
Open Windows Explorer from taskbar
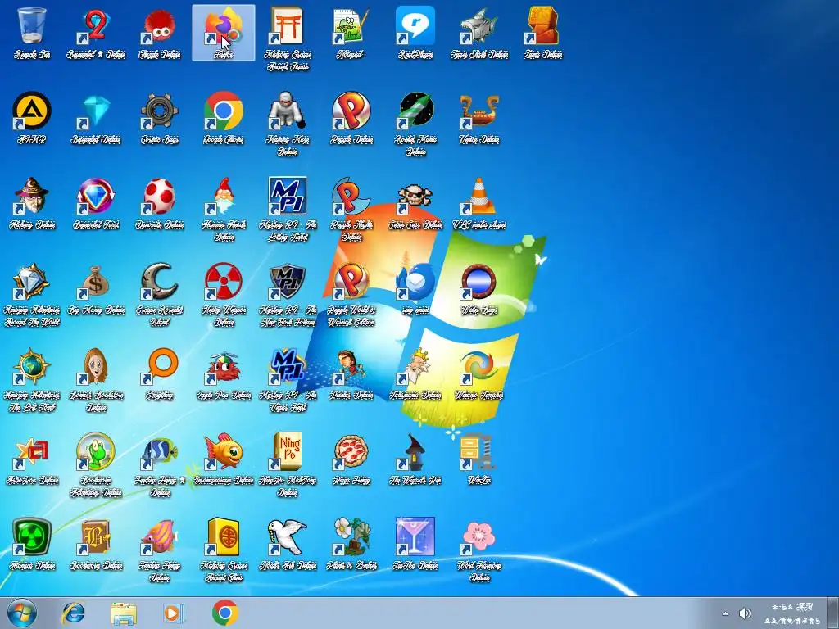[x=124, y=613]
